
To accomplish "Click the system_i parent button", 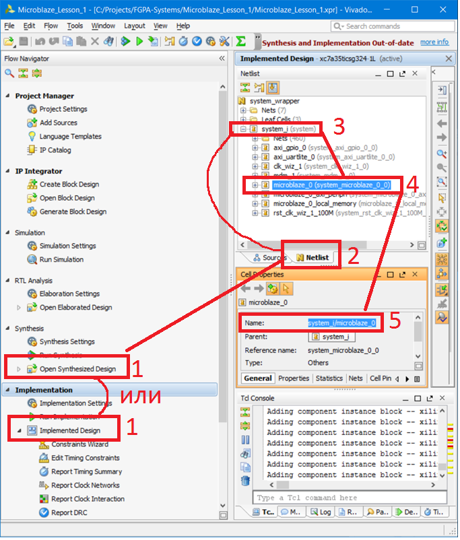I will [x=329, y=337].
